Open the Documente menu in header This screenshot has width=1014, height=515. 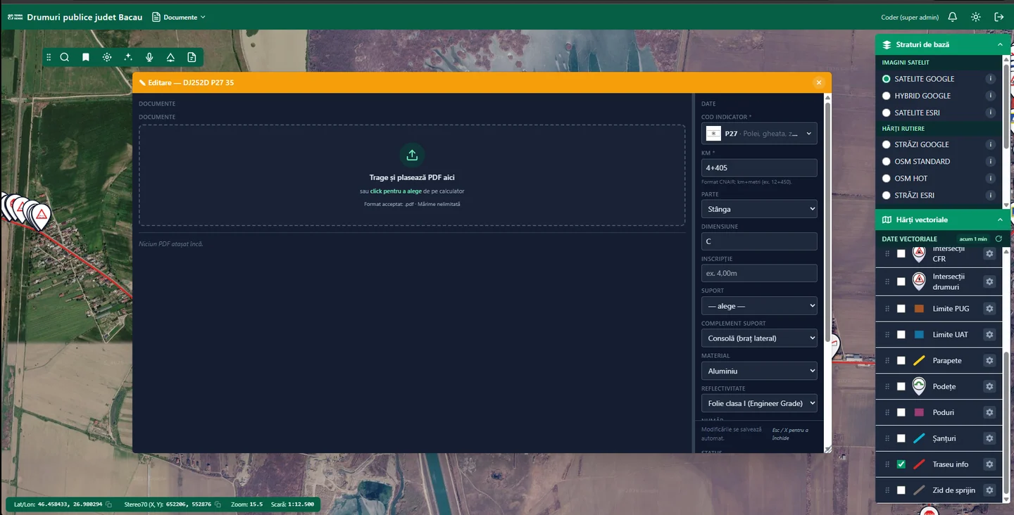tap(179, 17)
